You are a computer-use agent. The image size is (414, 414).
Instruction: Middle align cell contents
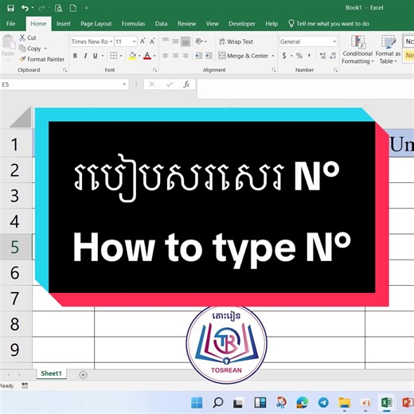pyautogui.click(x=175, y=41)
